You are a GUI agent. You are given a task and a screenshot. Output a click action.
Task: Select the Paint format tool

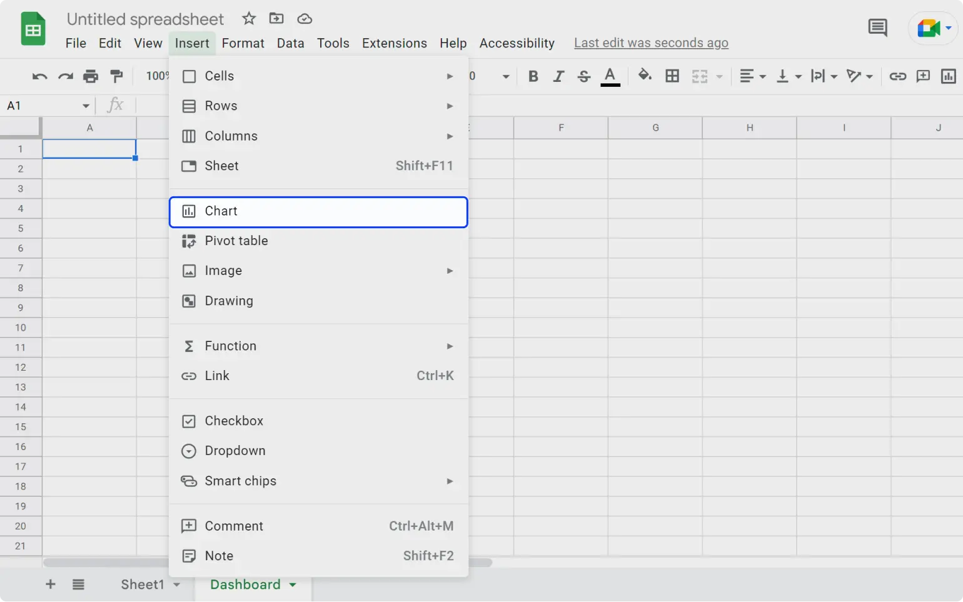[116, 76]
